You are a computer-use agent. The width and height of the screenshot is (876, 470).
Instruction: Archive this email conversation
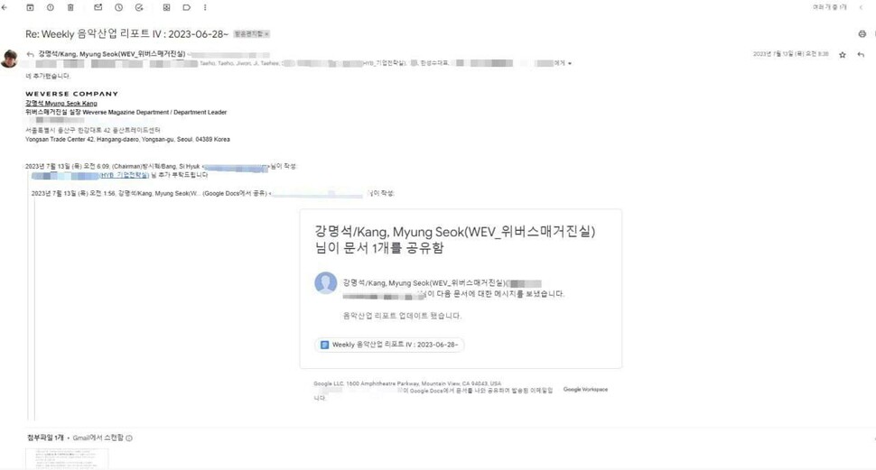(30, 7)
